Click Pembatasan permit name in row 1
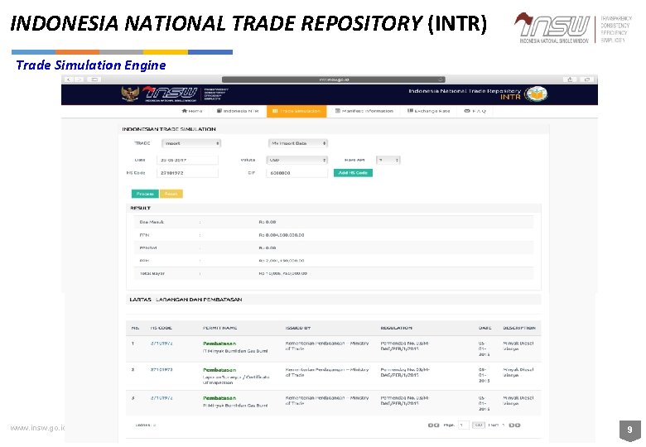The height and width of the screenshot is (447, 646). [219, 344]
